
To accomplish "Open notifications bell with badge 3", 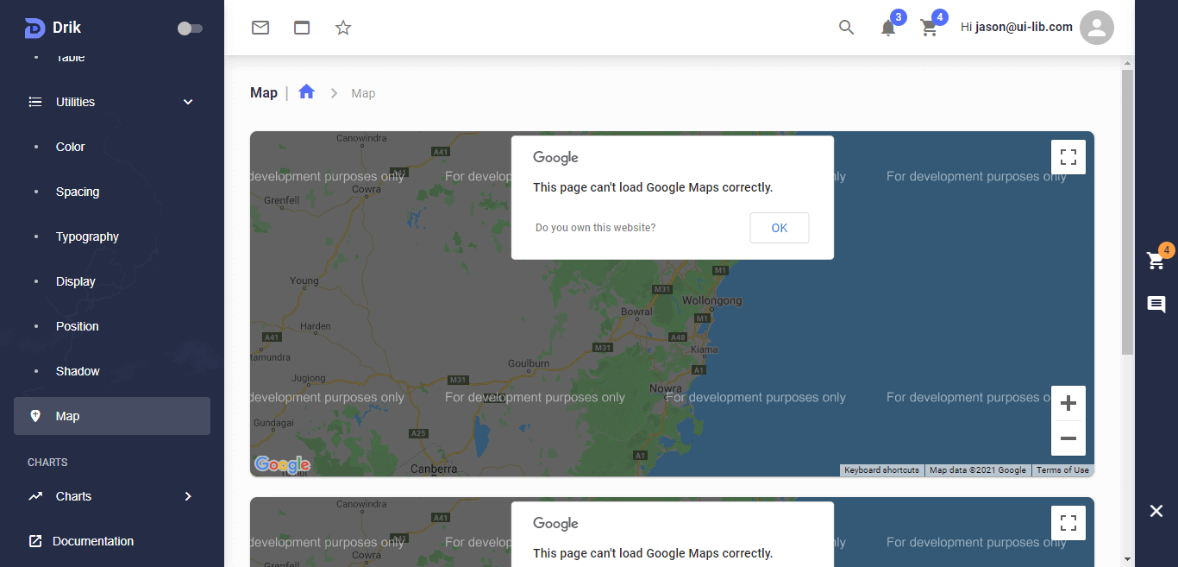I will tap(888, 28).
